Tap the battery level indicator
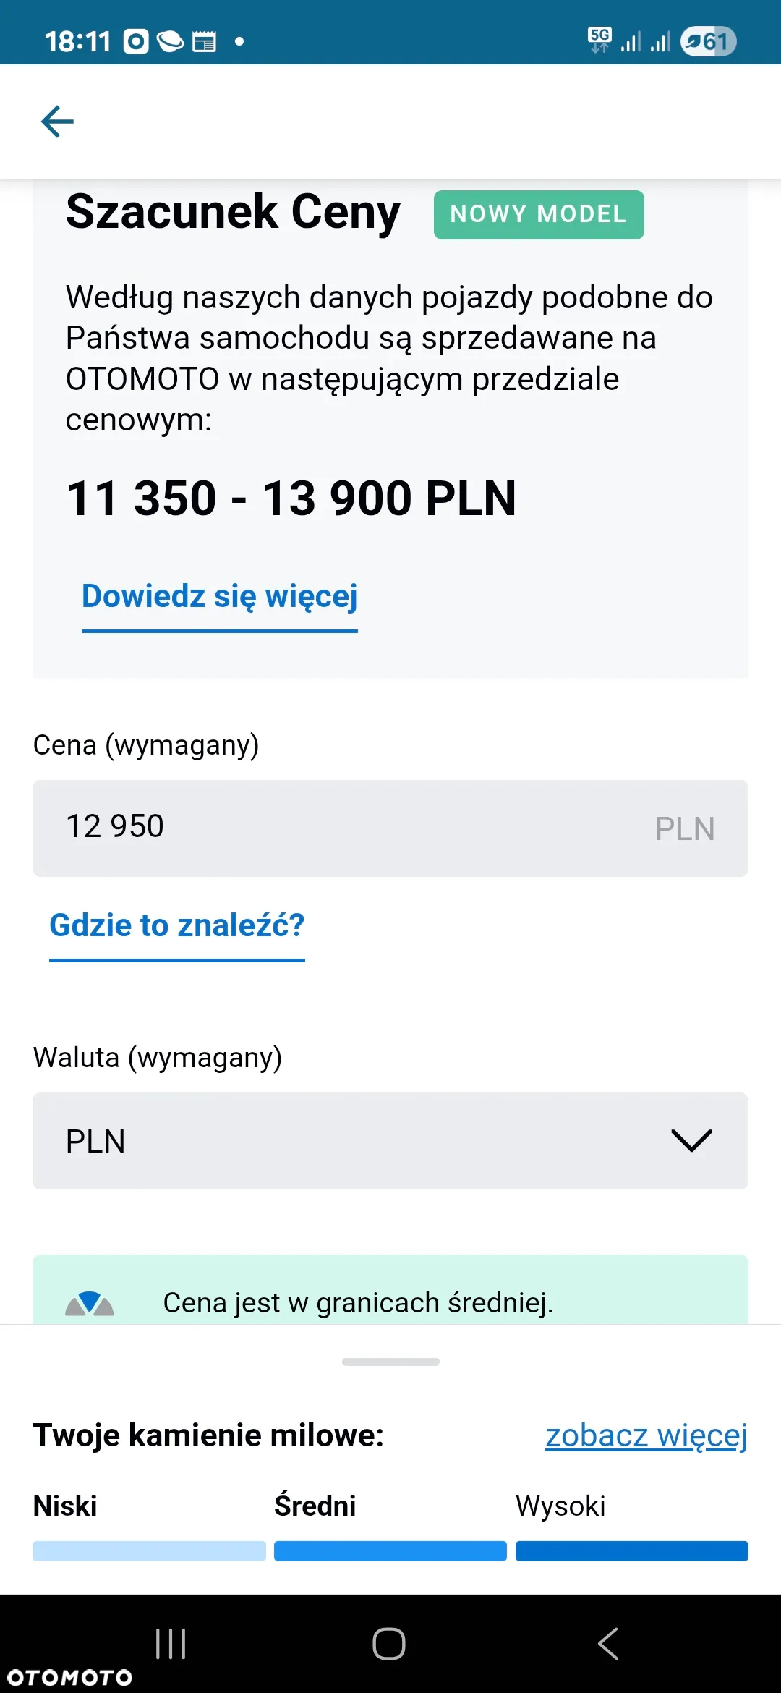The height and width of the screenshot is (1693, 781). (708, 41)
